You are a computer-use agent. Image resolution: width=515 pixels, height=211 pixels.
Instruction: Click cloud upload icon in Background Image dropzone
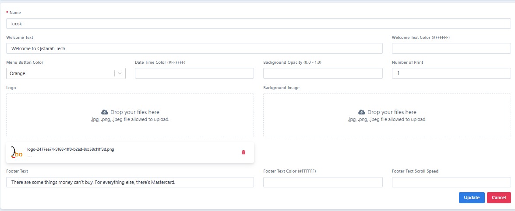click(x=362, y=112)
